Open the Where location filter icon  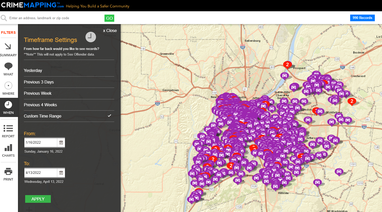(8, 86)
